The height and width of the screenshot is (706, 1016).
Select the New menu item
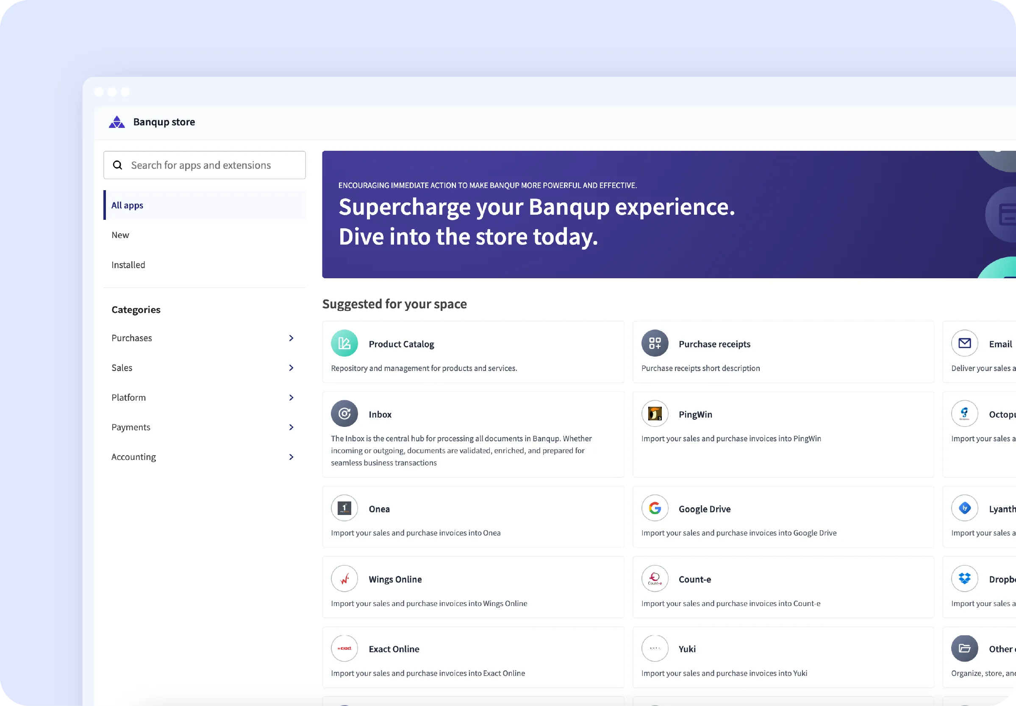tap(205, 235)
